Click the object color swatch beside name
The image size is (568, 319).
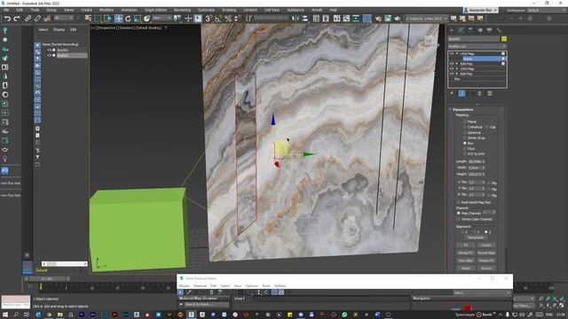click(504, 39)
